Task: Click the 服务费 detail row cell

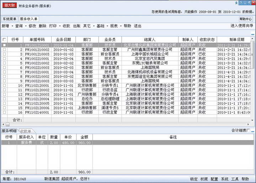Action: (26, 143)
